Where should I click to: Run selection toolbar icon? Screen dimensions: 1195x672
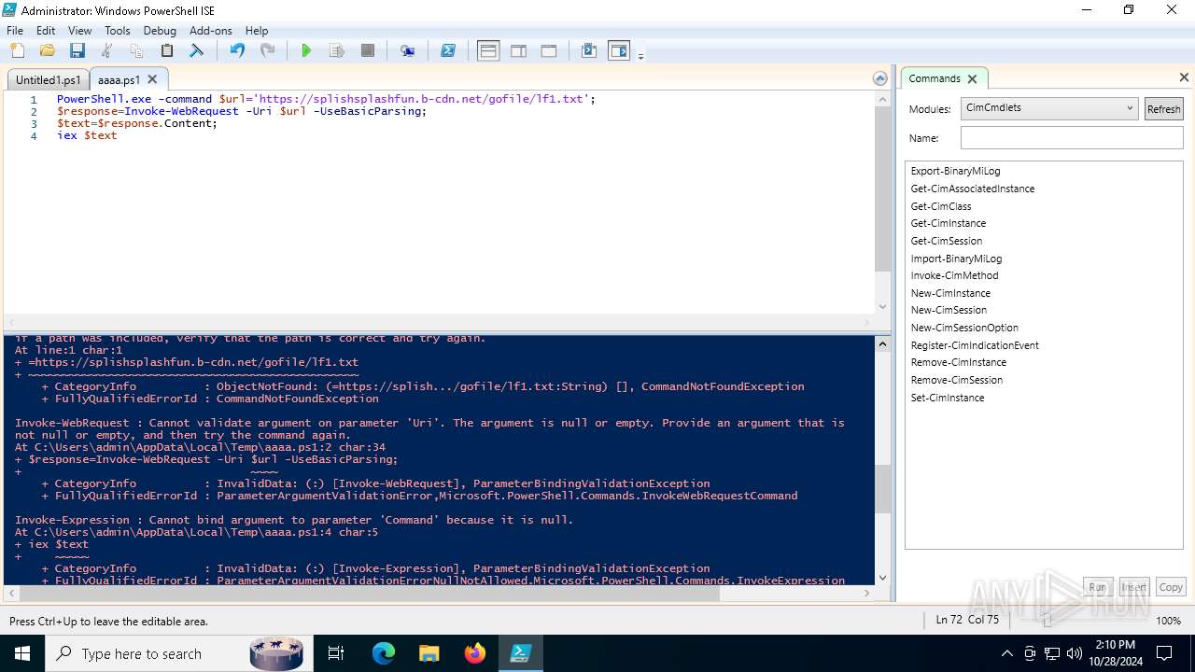coord(337,50)
